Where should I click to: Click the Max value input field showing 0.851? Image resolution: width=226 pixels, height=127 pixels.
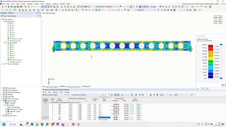[x=182, y=95]
